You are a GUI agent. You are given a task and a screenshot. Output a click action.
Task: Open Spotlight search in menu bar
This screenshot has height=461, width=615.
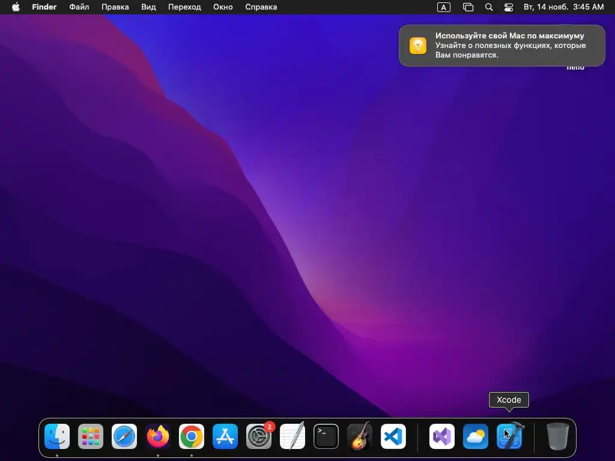[489, 7]
